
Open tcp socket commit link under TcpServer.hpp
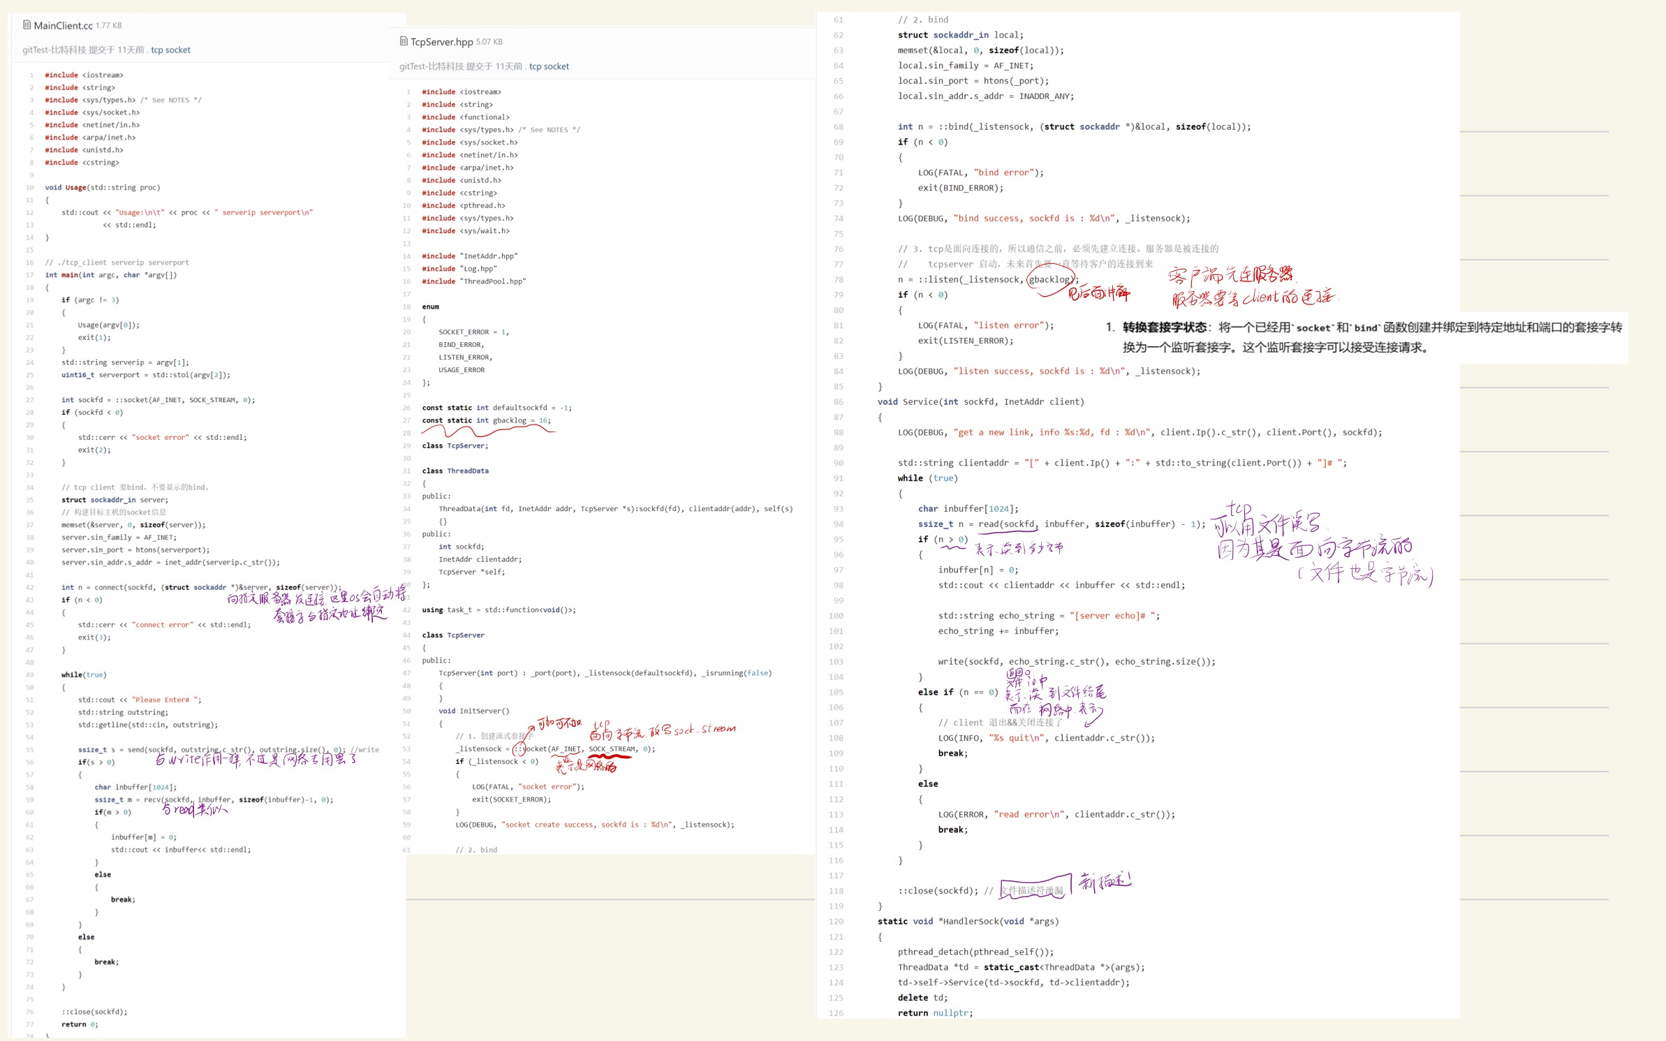tap(549, 67)
